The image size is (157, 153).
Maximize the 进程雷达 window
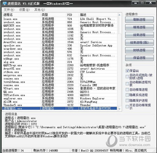coord(142,3)
